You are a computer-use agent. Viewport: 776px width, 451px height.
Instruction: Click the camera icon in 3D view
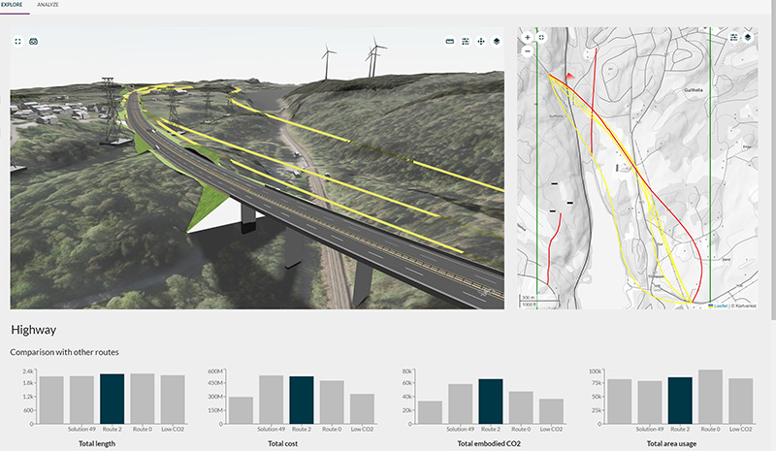point(33,42)
